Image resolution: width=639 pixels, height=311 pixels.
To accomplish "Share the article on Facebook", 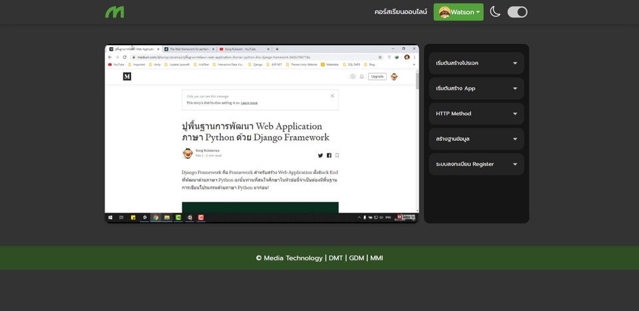I will point(329,155).
